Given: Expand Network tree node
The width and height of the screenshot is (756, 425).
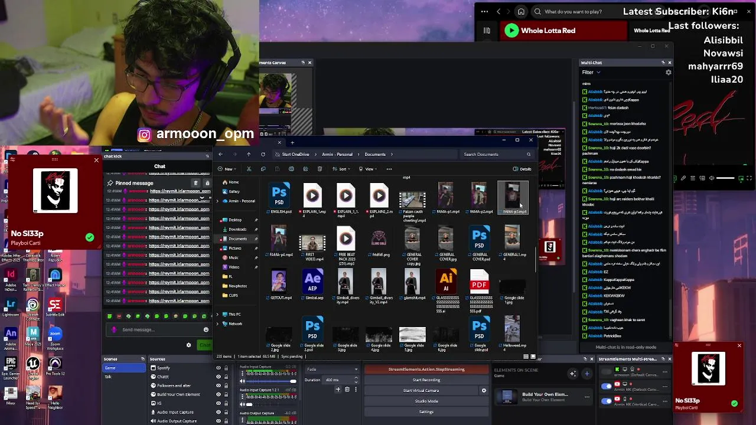Looking at the screenshot, I should 217,323.
